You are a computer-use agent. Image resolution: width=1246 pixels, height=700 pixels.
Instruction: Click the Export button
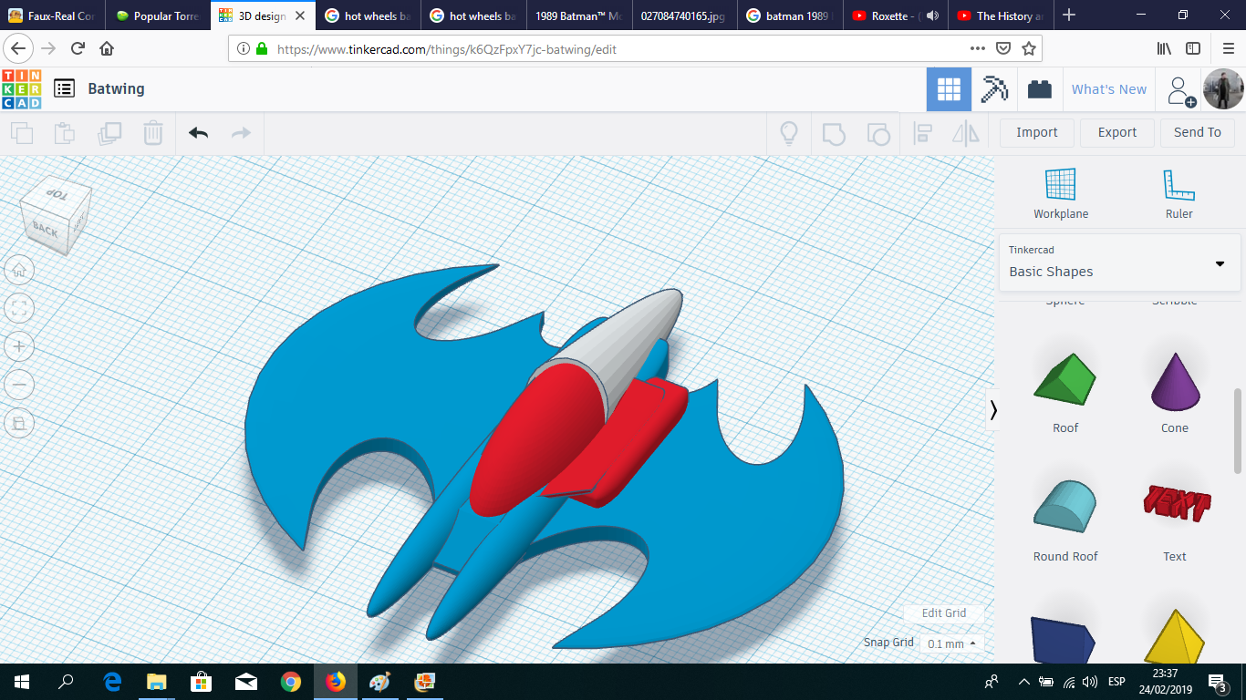(x=1117, y=132)
